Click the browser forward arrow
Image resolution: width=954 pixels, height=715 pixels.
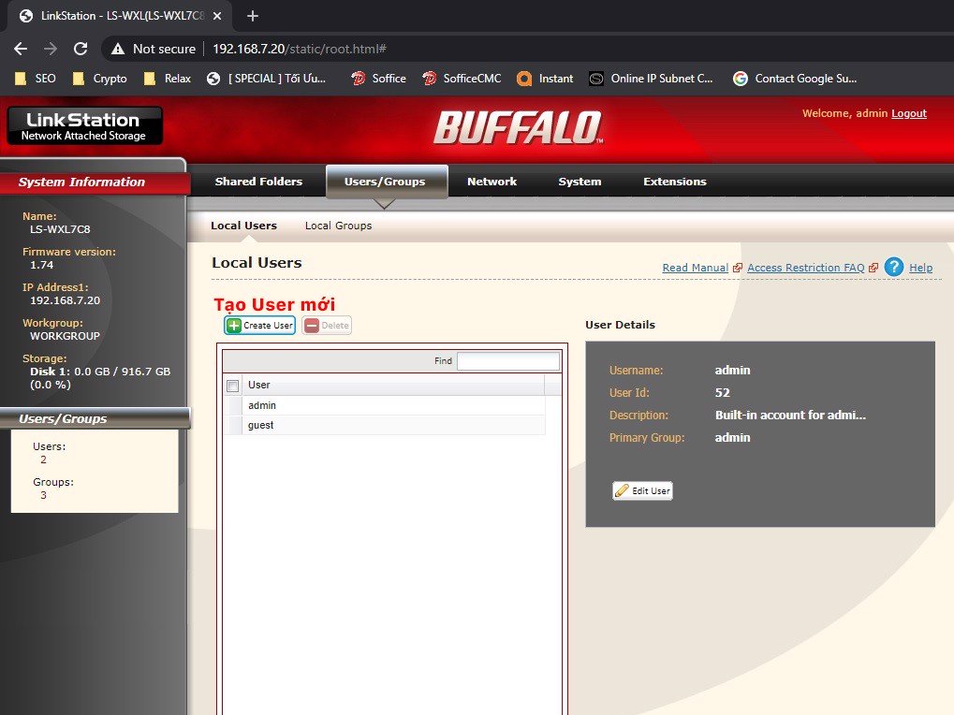(51, 49)
